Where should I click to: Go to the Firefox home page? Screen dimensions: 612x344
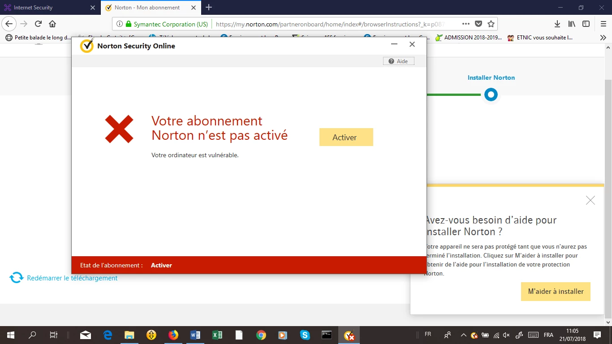click(x=52, y=24)
